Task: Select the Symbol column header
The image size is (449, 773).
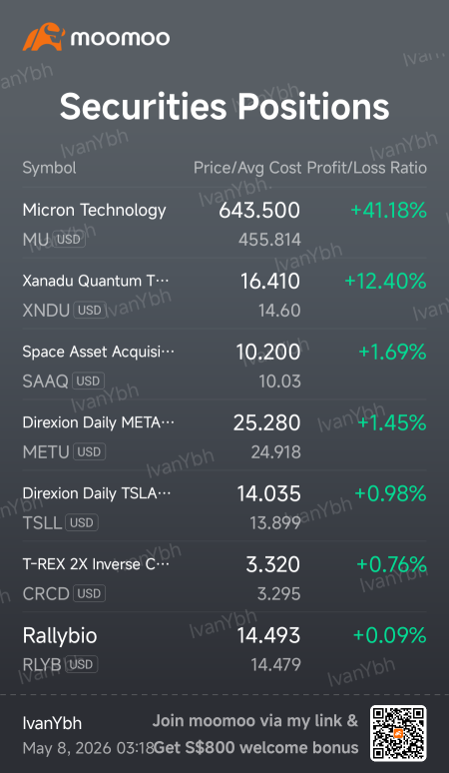Action: click(x=49, y=168)
